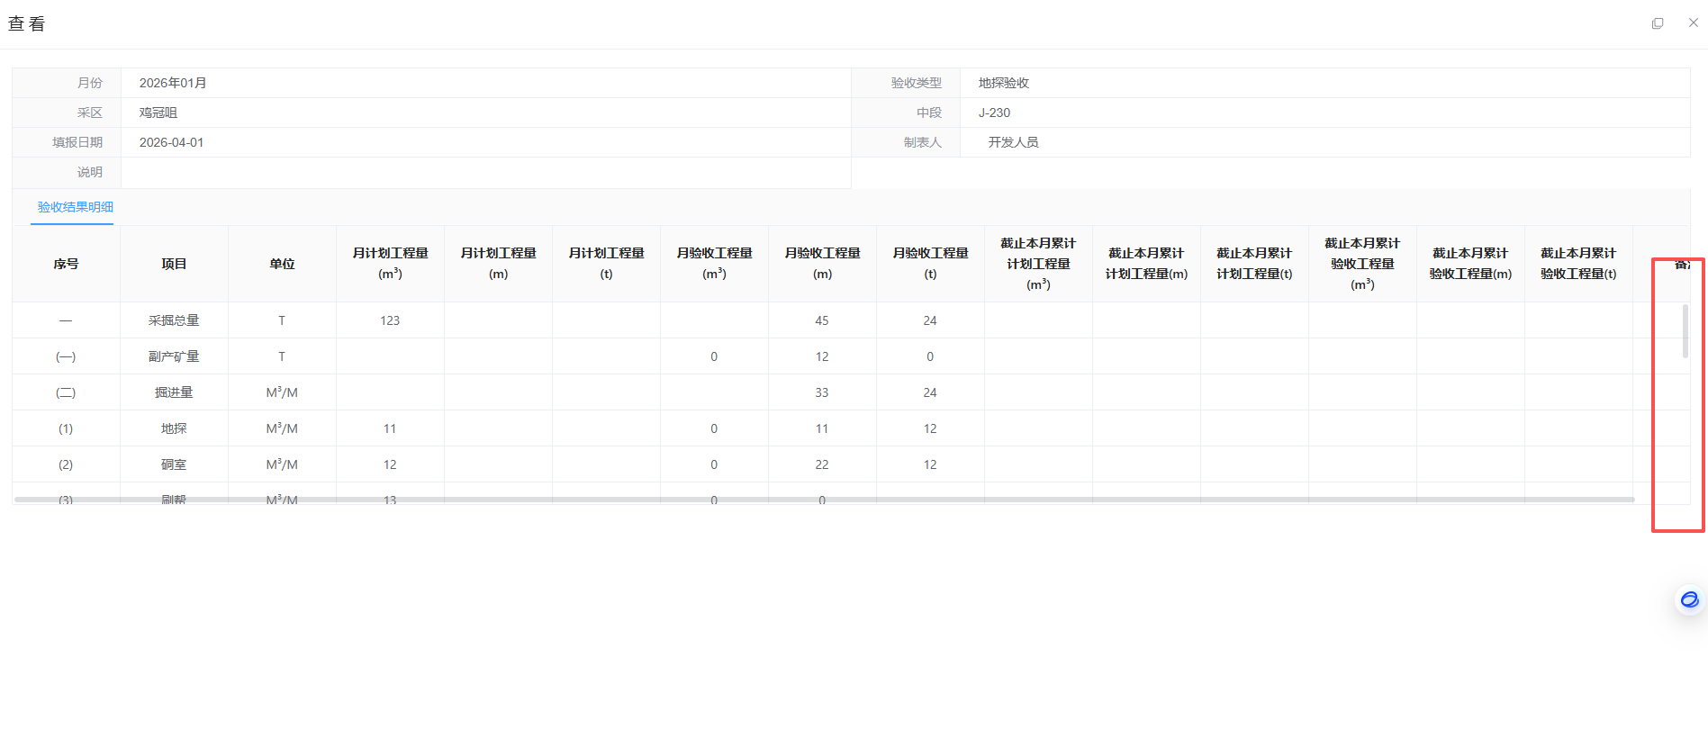Image resolution: width=1708 pixels, height=739 pixels.
Task: Select the 掘进量 row cell
Action: [174, 392]
